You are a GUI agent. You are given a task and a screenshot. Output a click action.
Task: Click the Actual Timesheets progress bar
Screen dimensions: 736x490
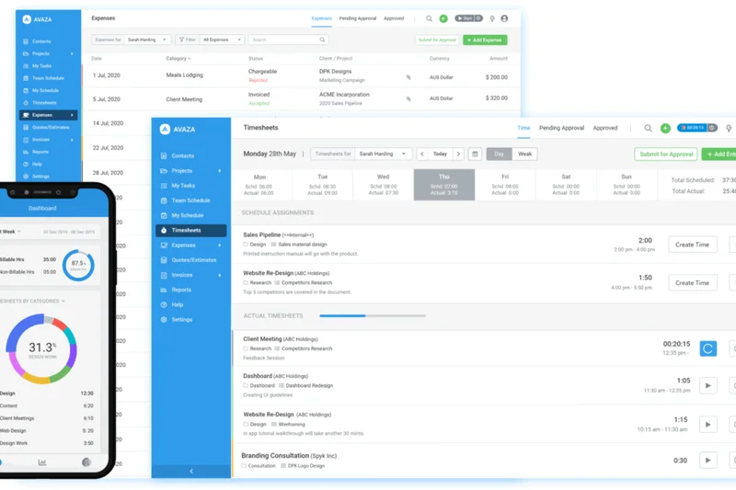tap(372, 316)
